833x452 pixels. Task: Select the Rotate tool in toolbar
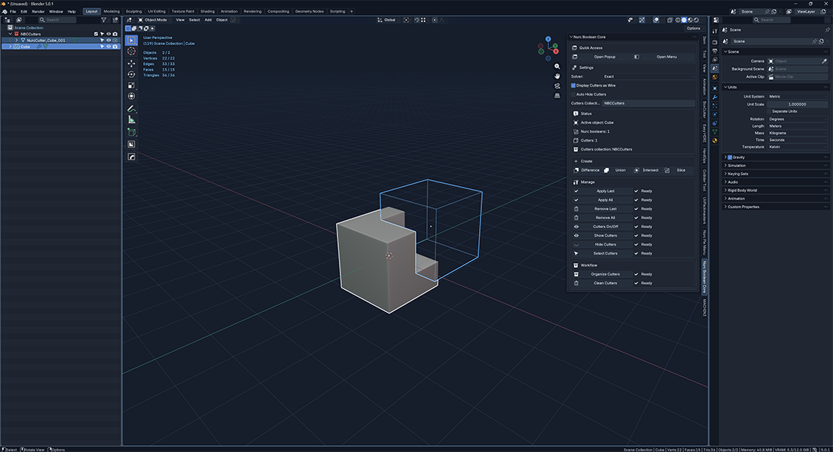pyautogui.click(x=131, y=75)
